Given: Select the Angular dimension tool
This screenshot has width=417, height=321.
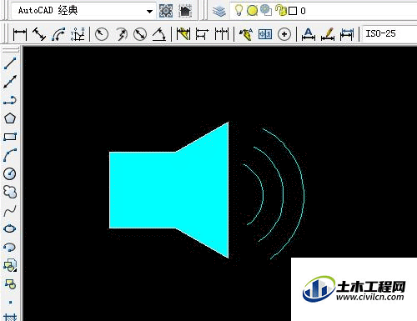Looking at the screenshot, I should pyautogui.click(x=159, y=34).
